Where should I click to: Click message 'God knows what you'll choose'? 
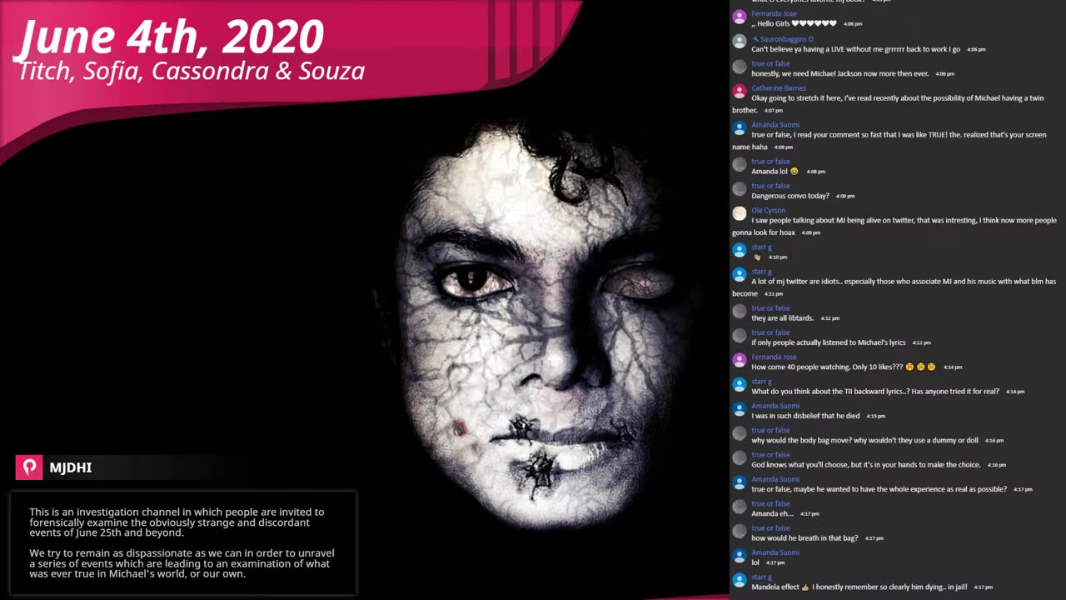pos(866,464)
